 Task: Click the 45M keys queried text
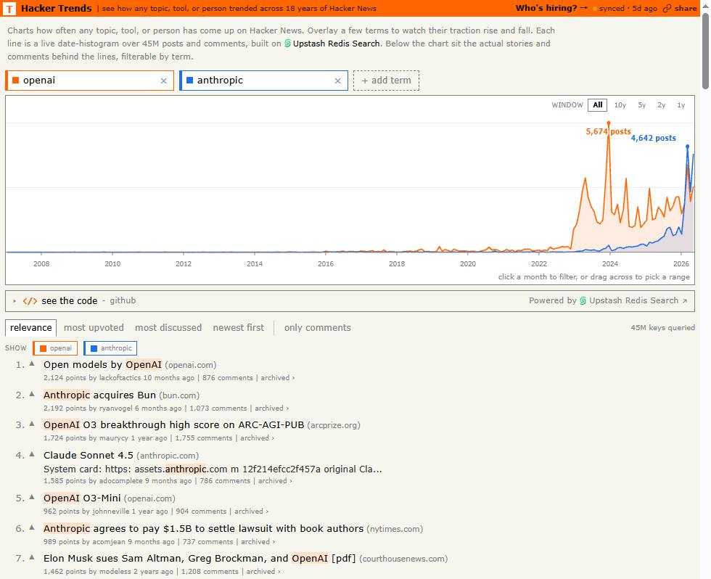pos(662,327)
